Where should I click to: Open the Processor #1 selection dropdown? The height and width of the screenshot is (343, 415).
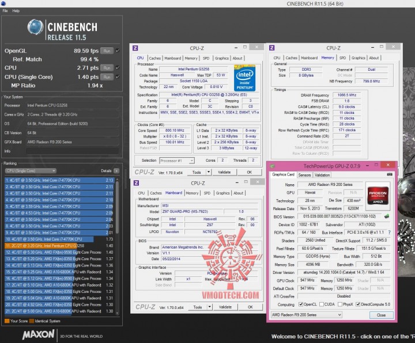pyautogui.click(x=177, y=161)
